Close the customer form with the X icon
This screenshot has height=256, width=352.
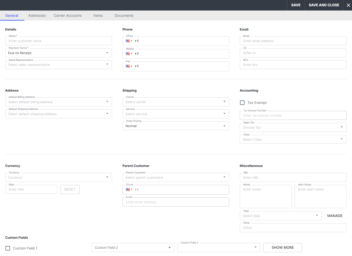coord(348,5)
